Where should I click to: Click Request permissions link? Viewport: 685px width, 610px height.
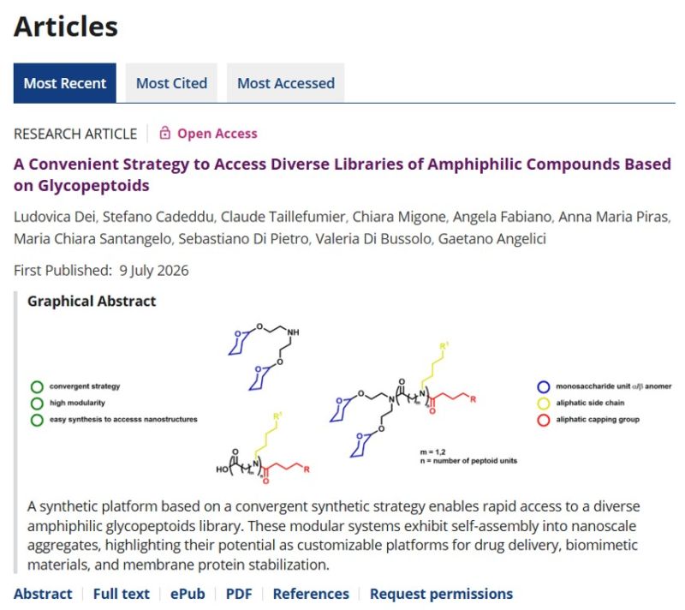coord(441,594)
